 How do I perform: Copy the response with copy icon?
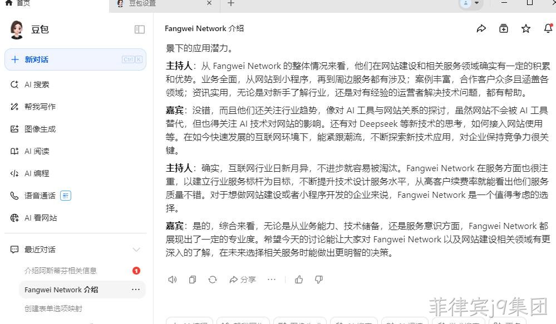193,280
